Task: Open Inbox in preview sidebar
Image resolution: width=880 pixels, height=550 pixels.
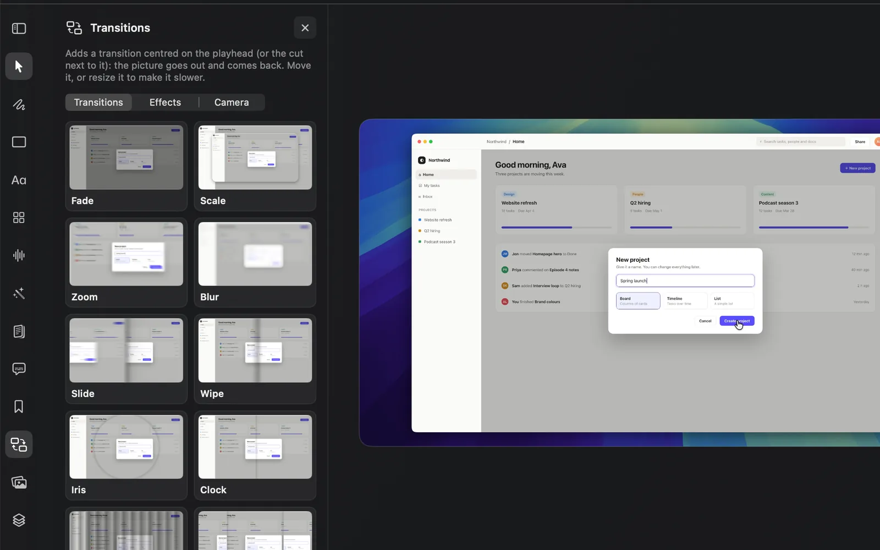Action: 446,196
